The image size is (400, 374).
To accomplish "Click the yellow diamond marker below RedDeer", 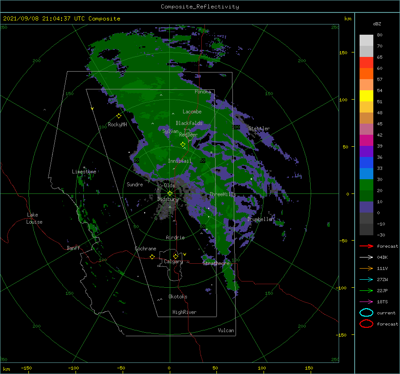I will [183, 144].
